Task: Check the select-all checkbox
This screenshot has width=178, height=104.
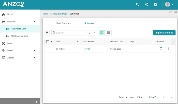Action: (48, 42)
